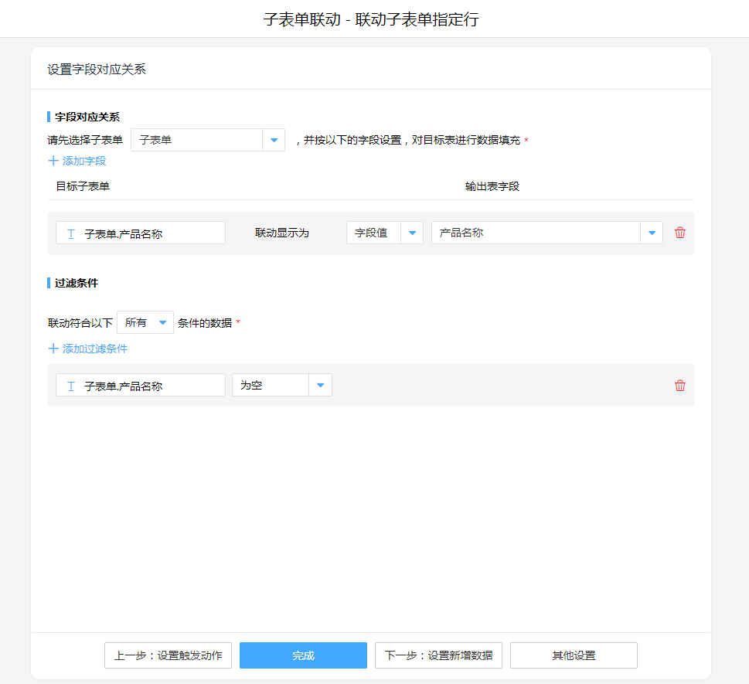Click the 设置字段对应关系 panel header
The image size is (749, 684).
97,69
